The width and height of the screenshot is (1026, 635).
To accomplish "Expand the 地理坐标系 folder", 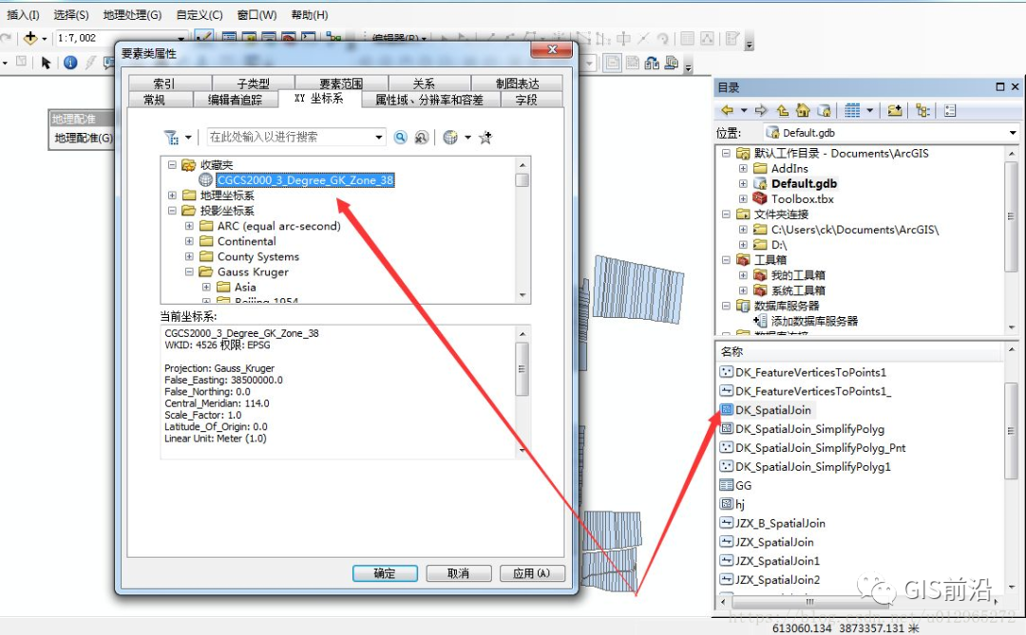I will coord(172,195).
